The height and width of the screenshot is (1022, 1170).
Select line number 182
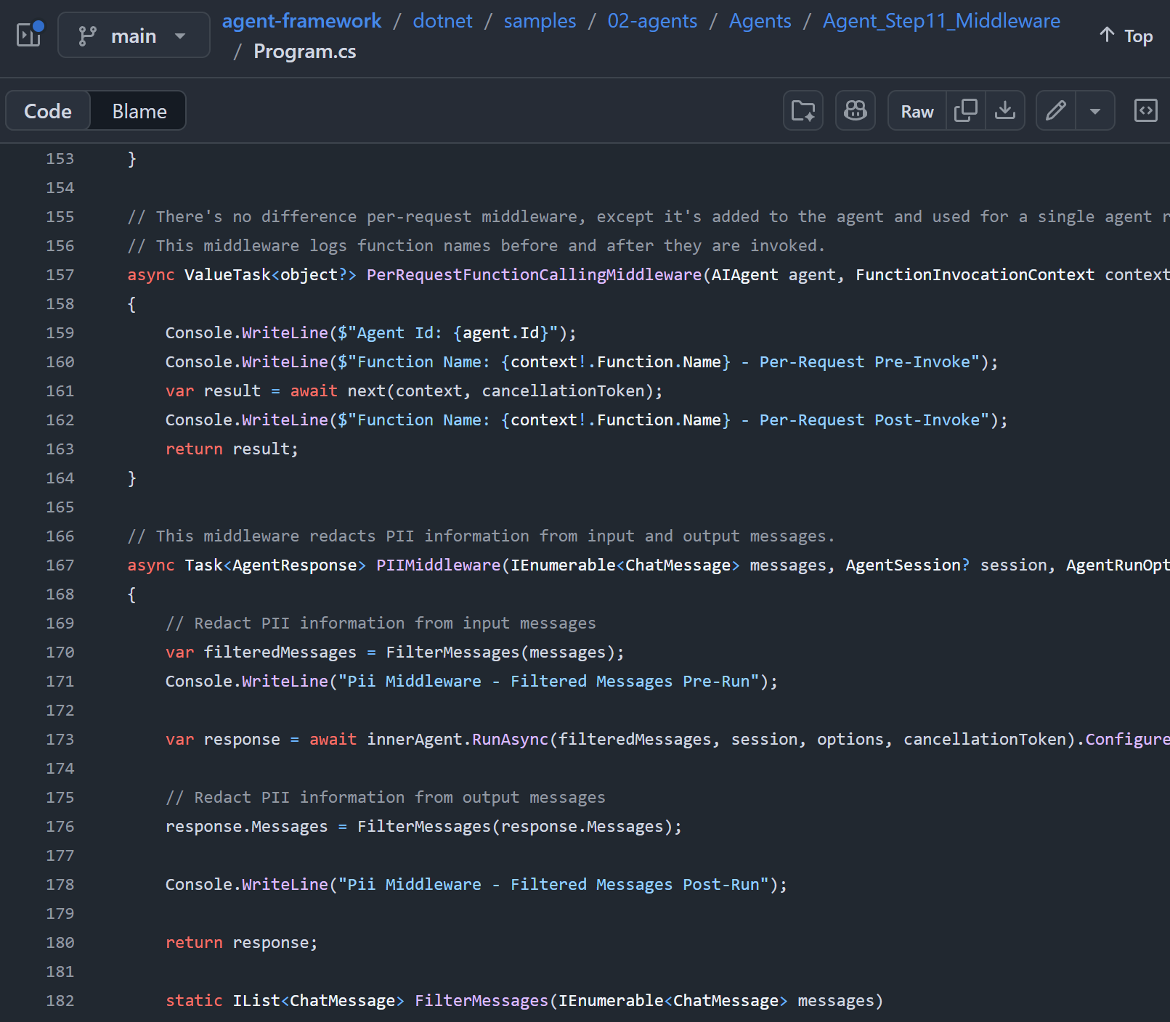point(60,1000)
